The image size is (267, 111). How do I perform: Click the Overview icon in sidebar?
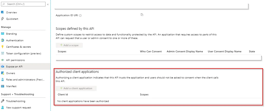pyautogui.click(x=3, y=12)
